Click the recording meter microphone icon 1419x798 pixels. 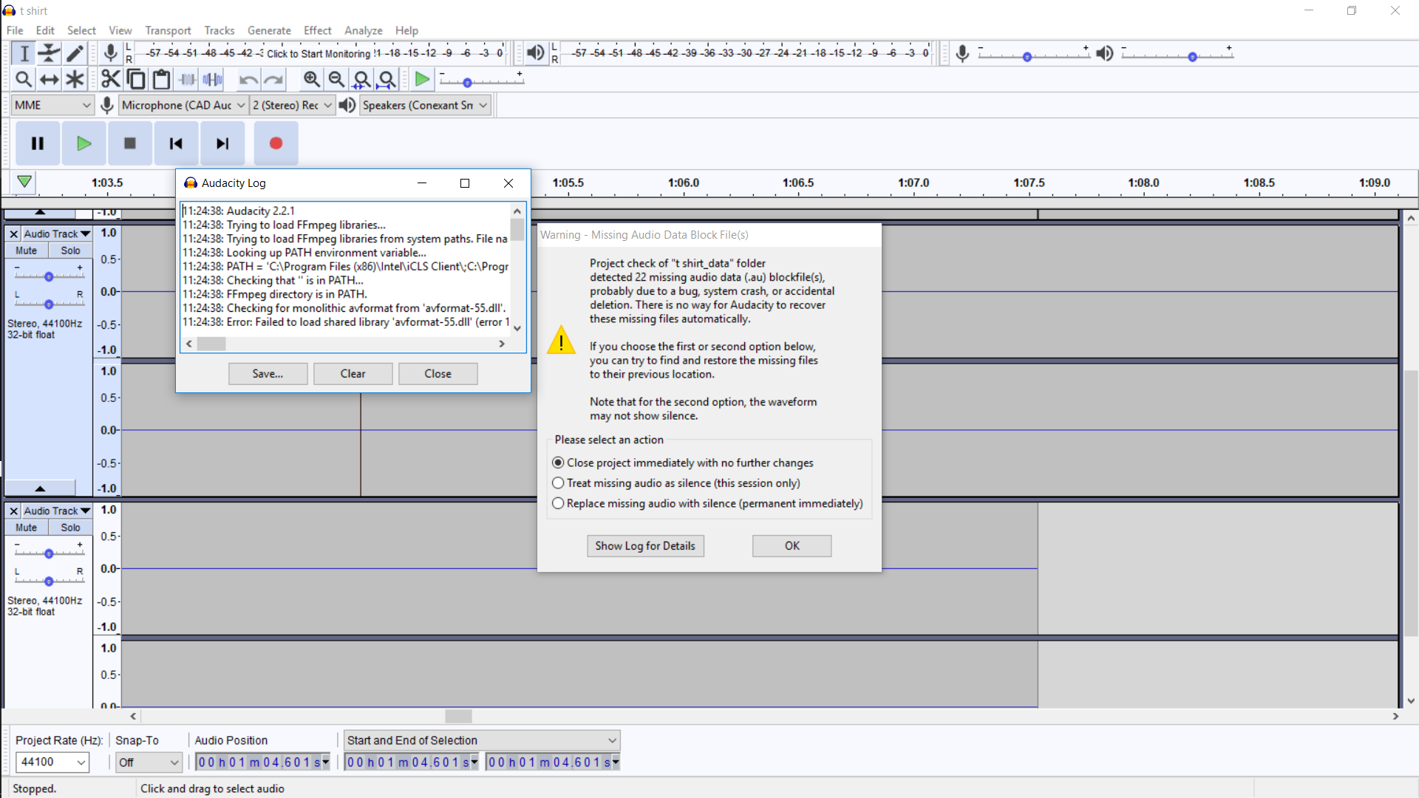click(x=110, y=53)
